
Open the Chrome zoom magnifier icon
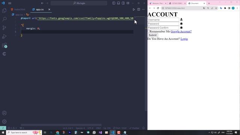point(208,8)
